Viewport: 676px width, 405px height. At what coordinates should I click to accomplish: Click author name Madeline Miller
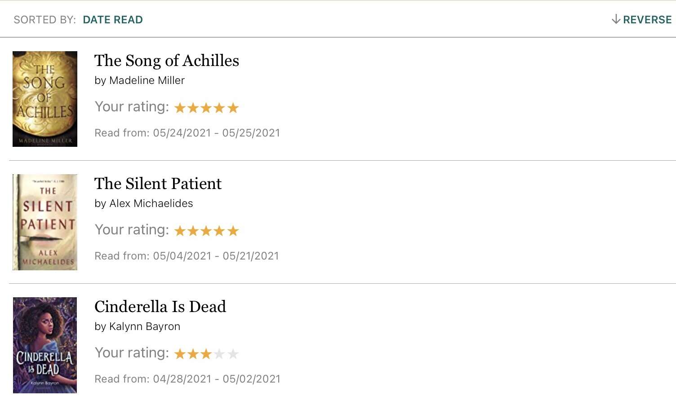coord(147,80)
